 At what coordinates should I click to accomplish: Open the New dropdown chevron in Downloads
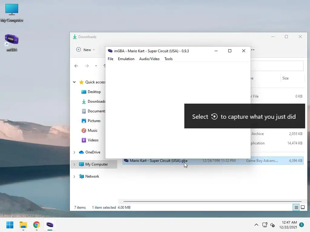point(94,50)
